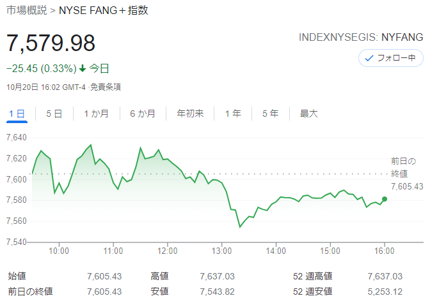This screenshot has height=303, width=439.
Task: Switch to the 1か月 chart range
Action: pos(96,114)
